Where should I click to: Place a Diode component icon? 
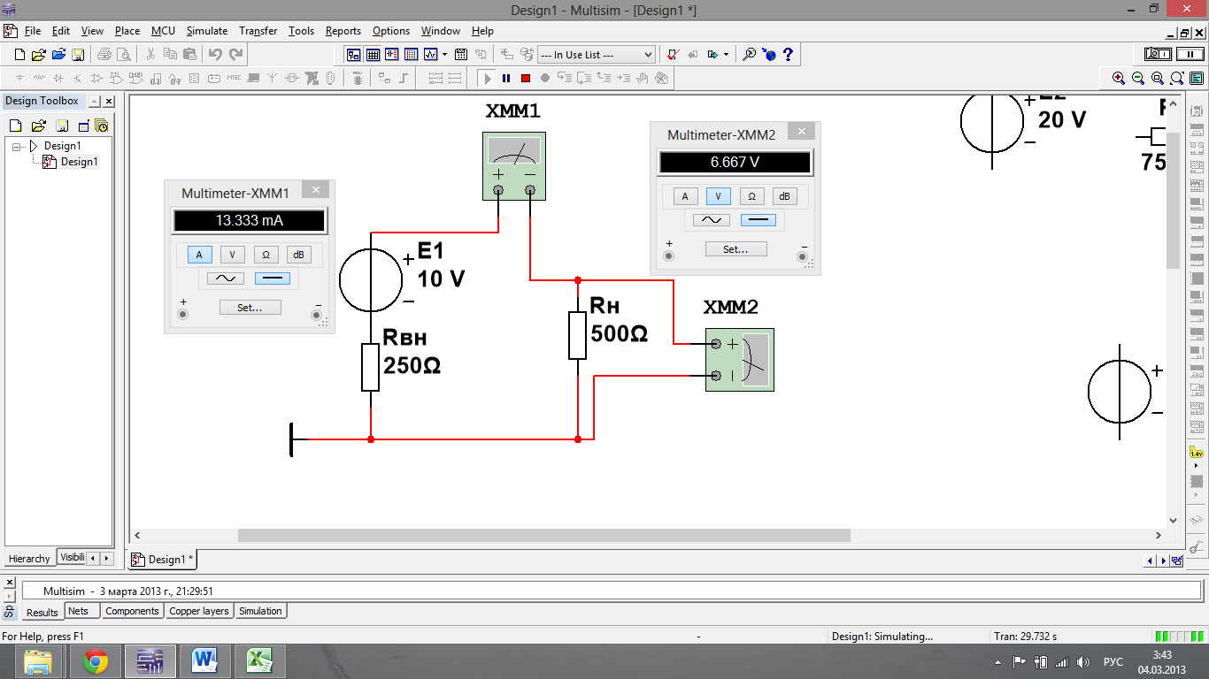(x=58, y=78)
